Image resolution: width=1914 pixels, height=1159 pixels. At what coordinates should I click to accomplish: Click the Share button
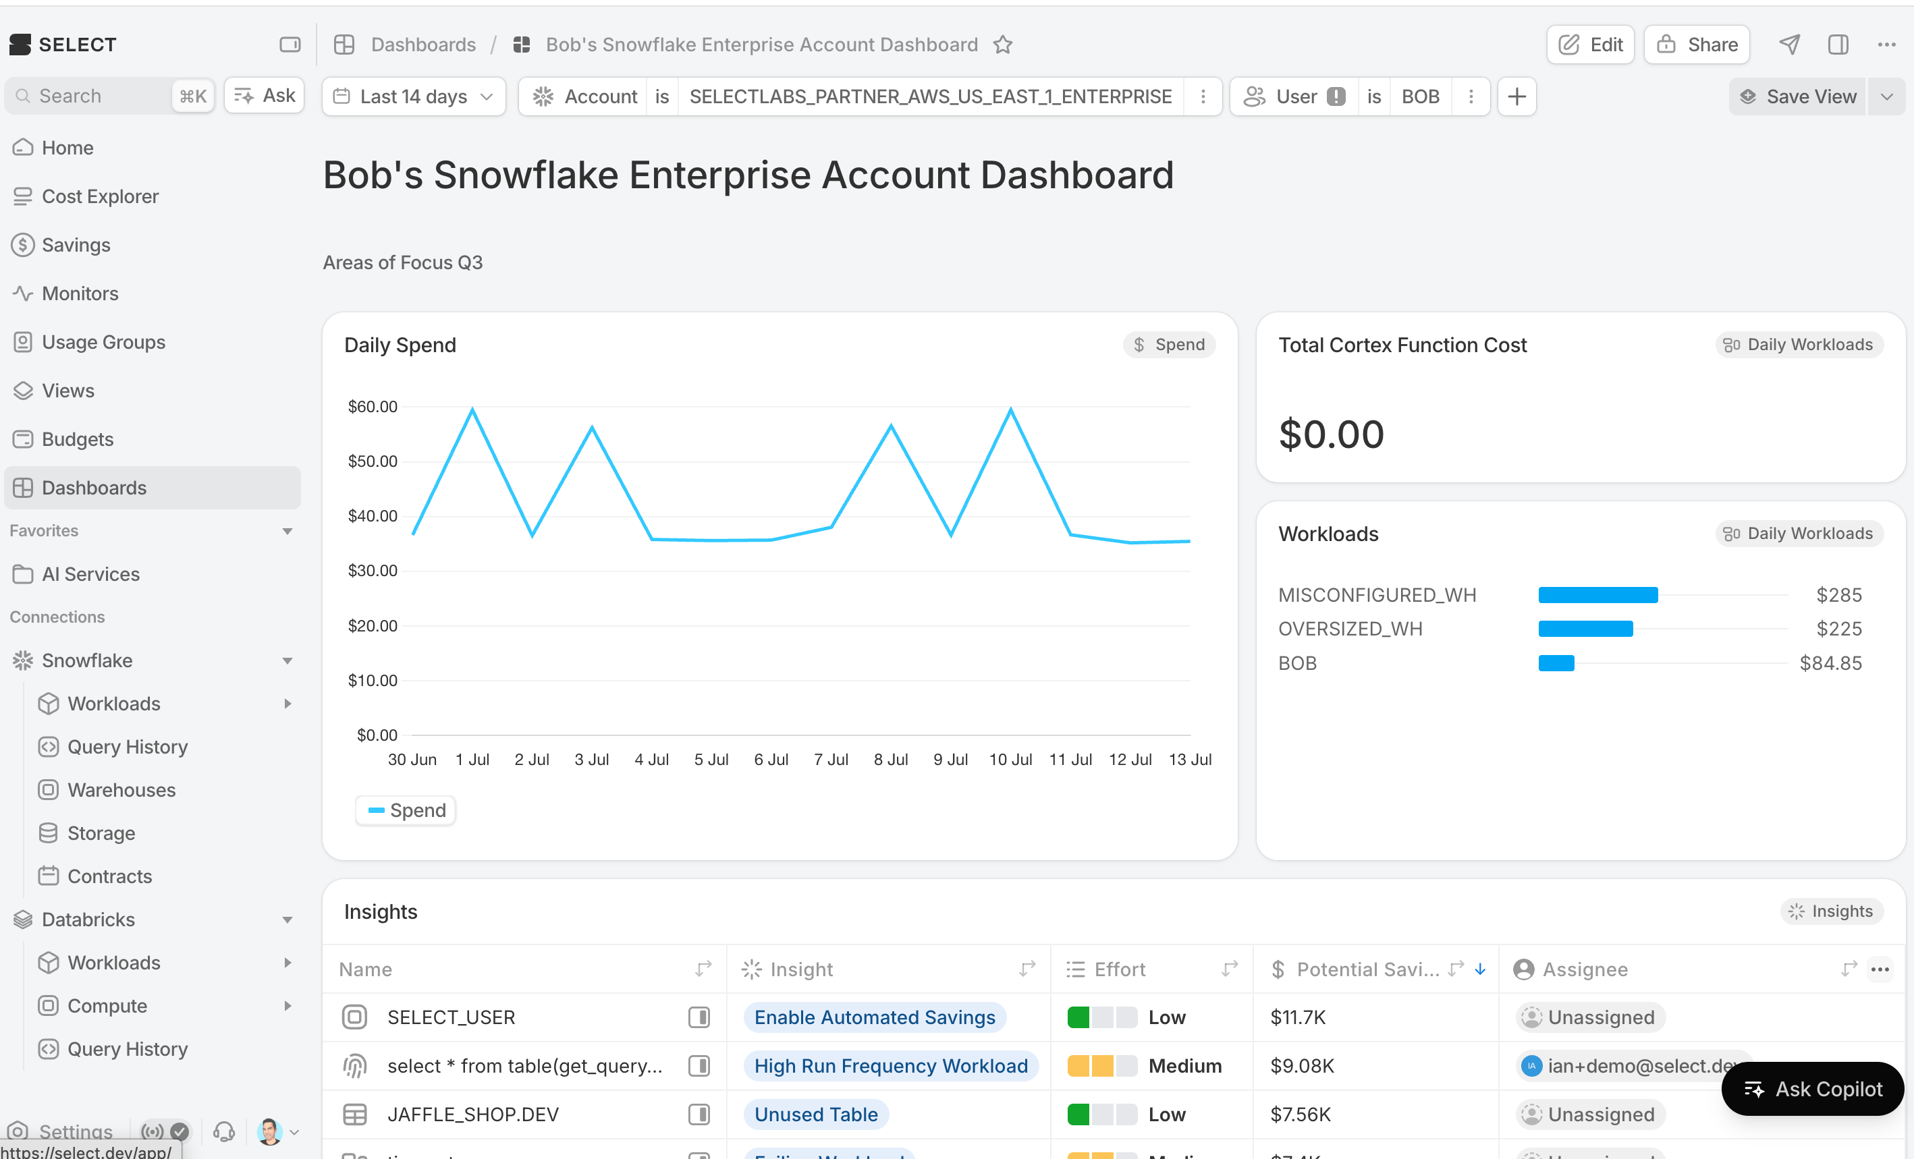1697,45
